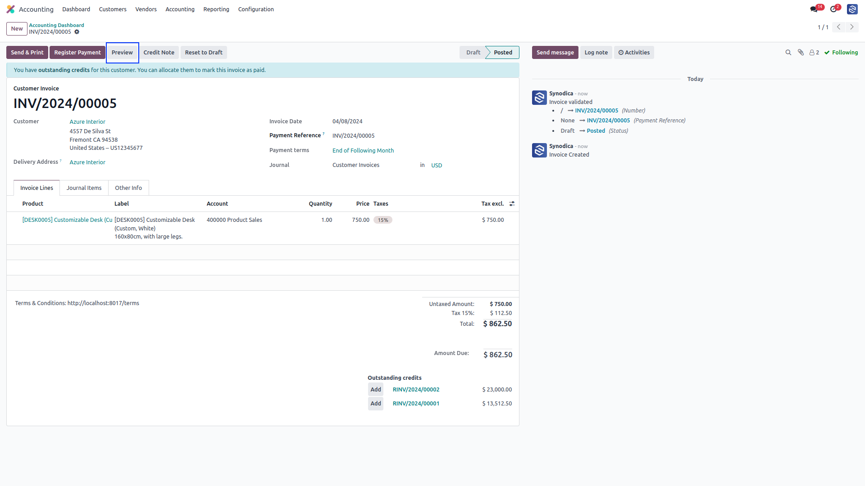
Task: Go to previous record arrow
Action: [x=838, y=27]
